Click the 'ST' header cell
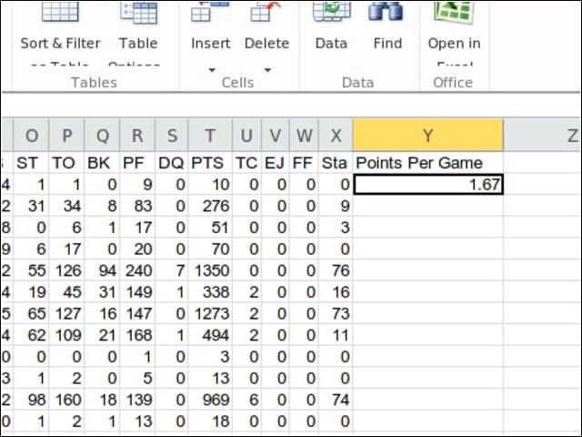The image size is (582, 437). (31, 163)
